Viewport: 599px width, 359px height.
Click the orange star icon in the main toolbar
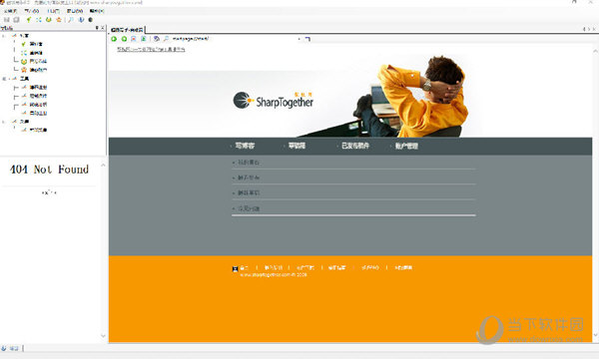[x=59, y=20]
